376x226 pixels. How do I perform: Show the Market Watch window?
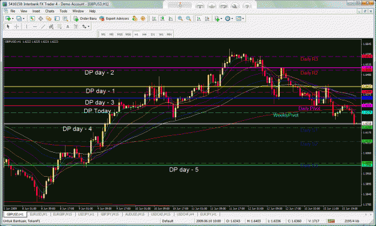point(32,19)
